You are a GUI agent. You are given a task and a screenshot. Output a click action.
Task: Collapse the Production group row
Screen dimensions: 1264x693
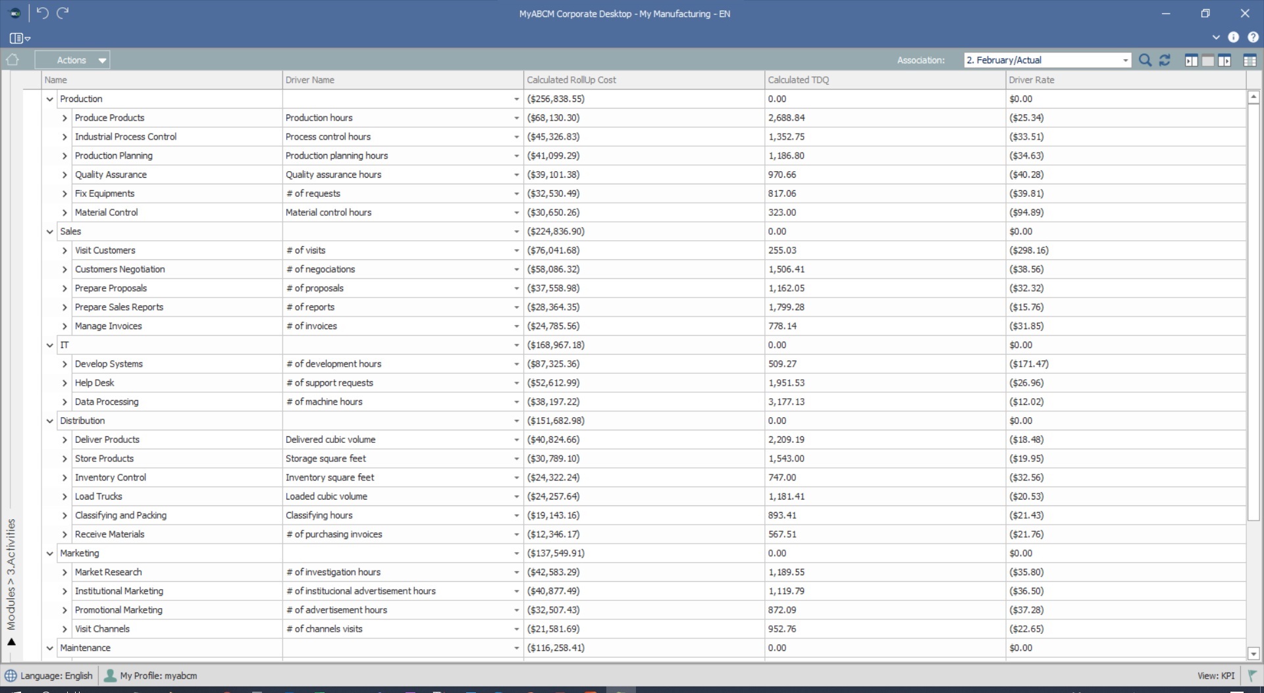point(50,99)
